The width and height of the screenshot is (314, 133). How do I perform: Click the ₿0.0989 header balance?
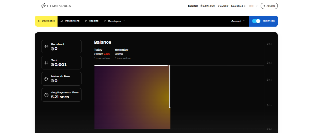point(223,6)
